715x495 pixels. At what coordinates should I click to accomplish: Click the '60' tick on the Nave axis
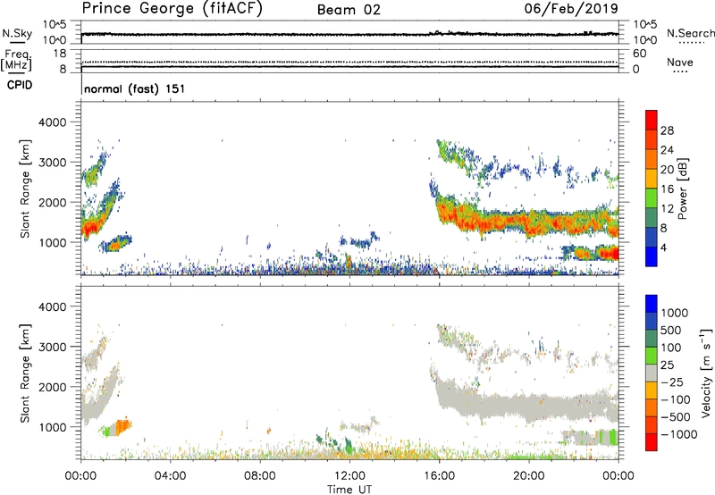tap(639, 54)
